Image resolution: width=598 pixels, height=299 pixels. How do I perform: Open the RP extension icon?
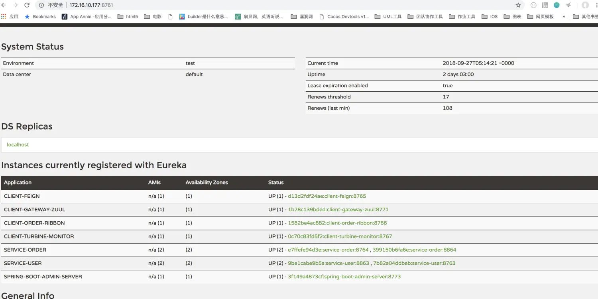tap(545, 5)
